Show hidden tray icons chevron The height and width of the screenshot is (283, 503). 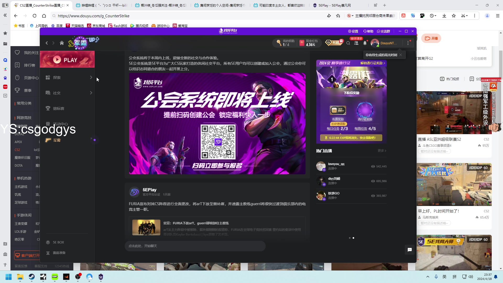pos(428,277)
